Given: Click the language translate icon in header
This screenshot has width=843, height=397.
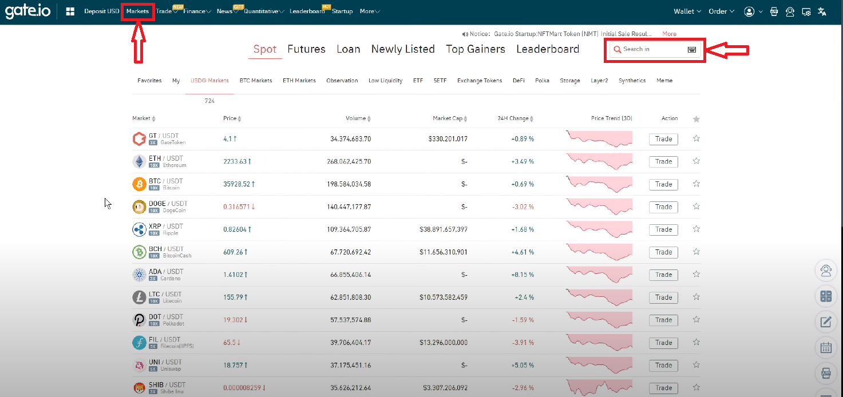Looking at the screenshot, I should (x=822, y=11).
